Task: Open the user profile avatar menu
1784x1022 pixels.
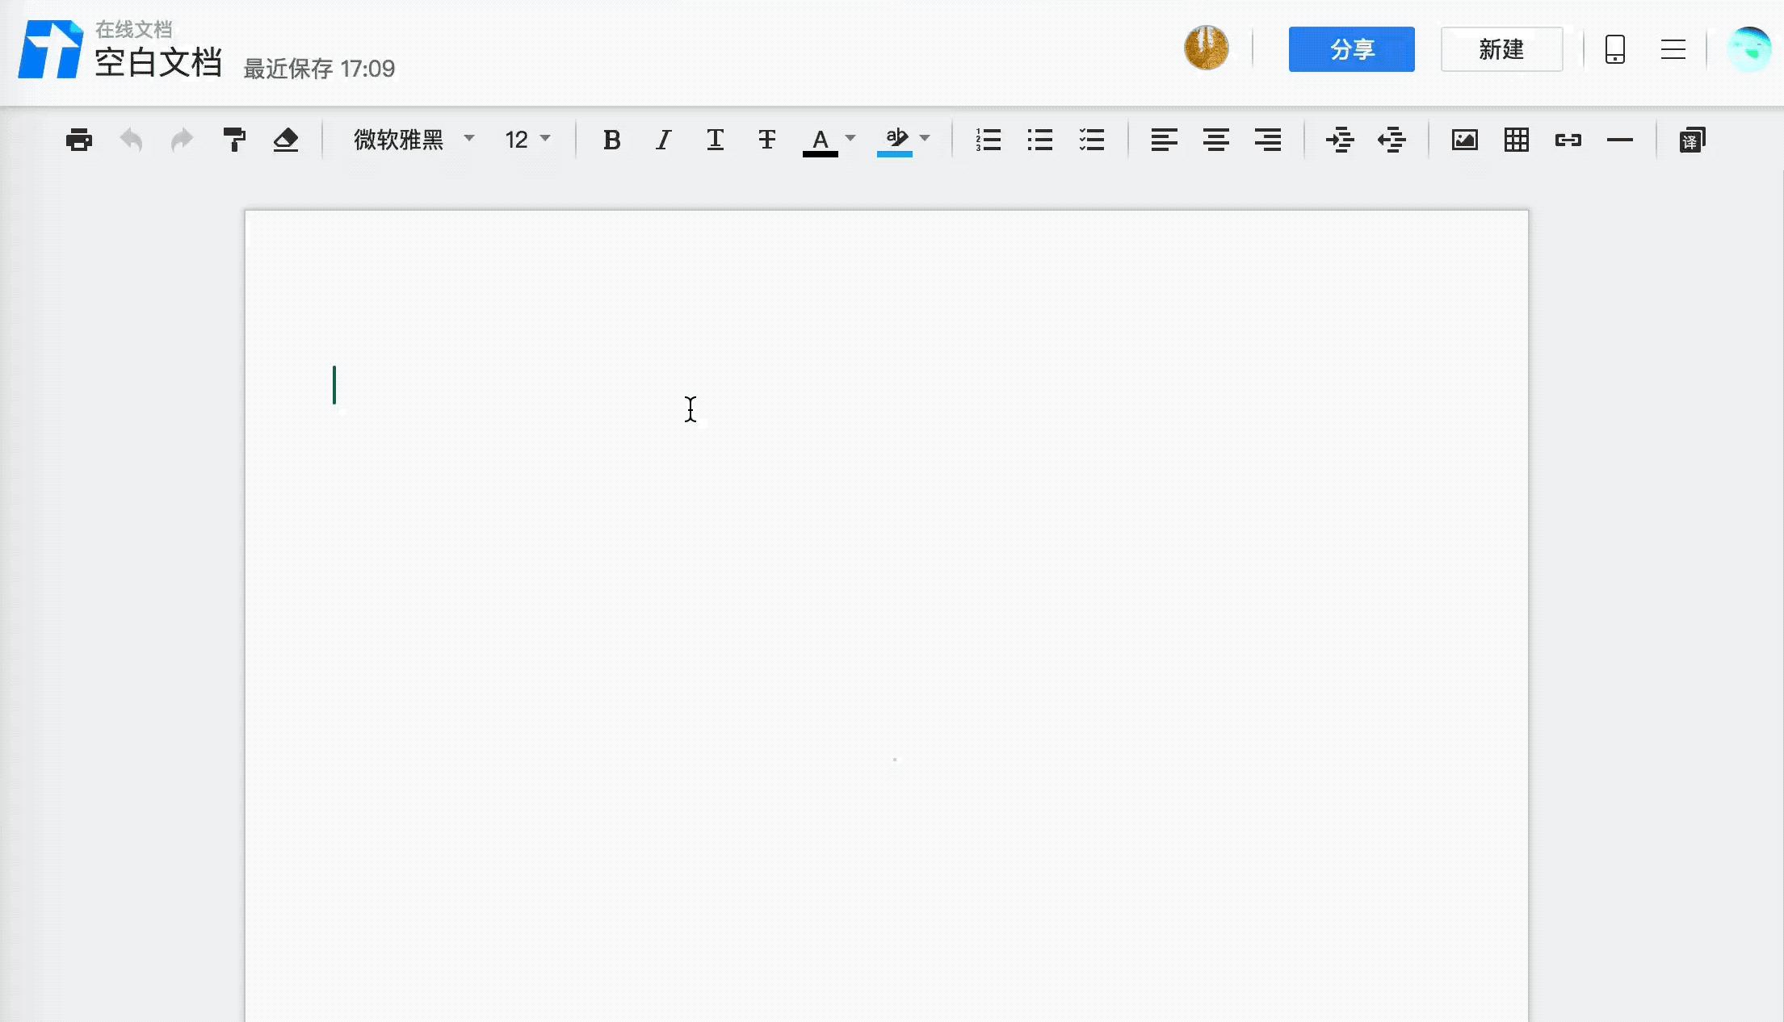Action: click(x=1748, y=49)
